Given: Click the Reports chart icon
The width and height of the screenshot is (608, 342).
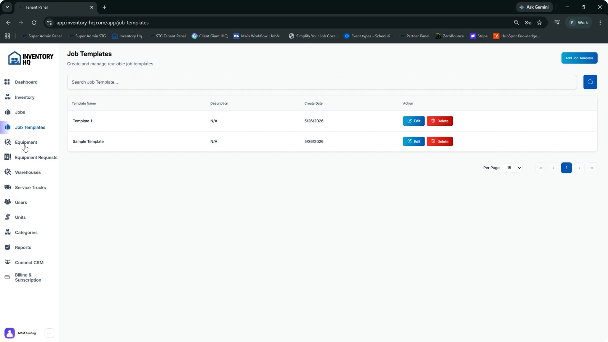Looking at the screenshot, I should (7, 247).
